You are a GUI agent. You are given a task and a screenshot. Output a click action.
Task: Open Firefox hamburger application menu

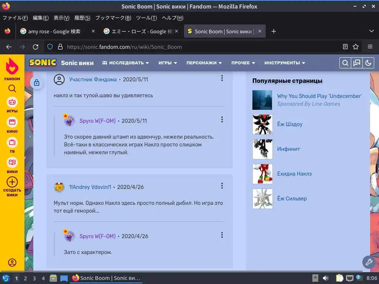click(370, 47)
